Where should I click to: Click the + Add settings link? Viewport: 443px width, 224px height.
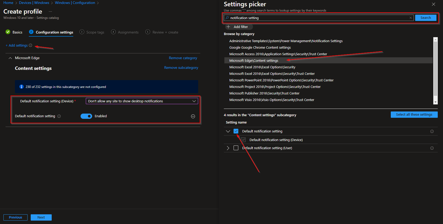pyautogui.click(x=17, y=45)
